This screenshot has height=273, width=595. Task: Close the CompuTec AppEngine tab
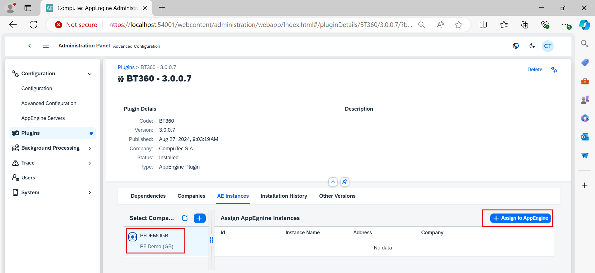coord(145,8)
